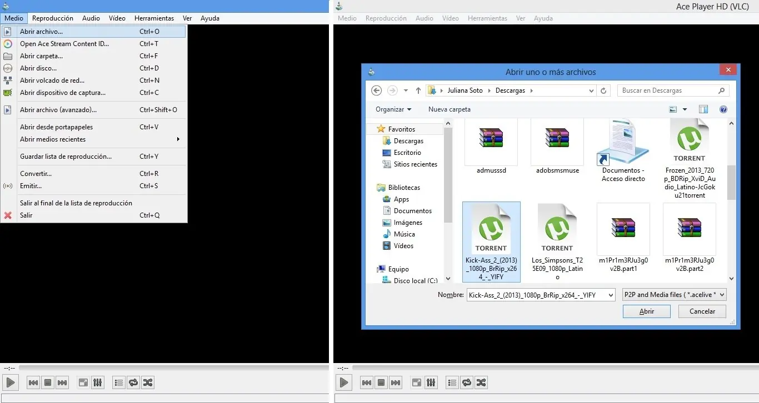Choose Abrir archivo (avanzado) menu entry
The image size is (759, 403).
pyautogui.click(x=93, y=110)
